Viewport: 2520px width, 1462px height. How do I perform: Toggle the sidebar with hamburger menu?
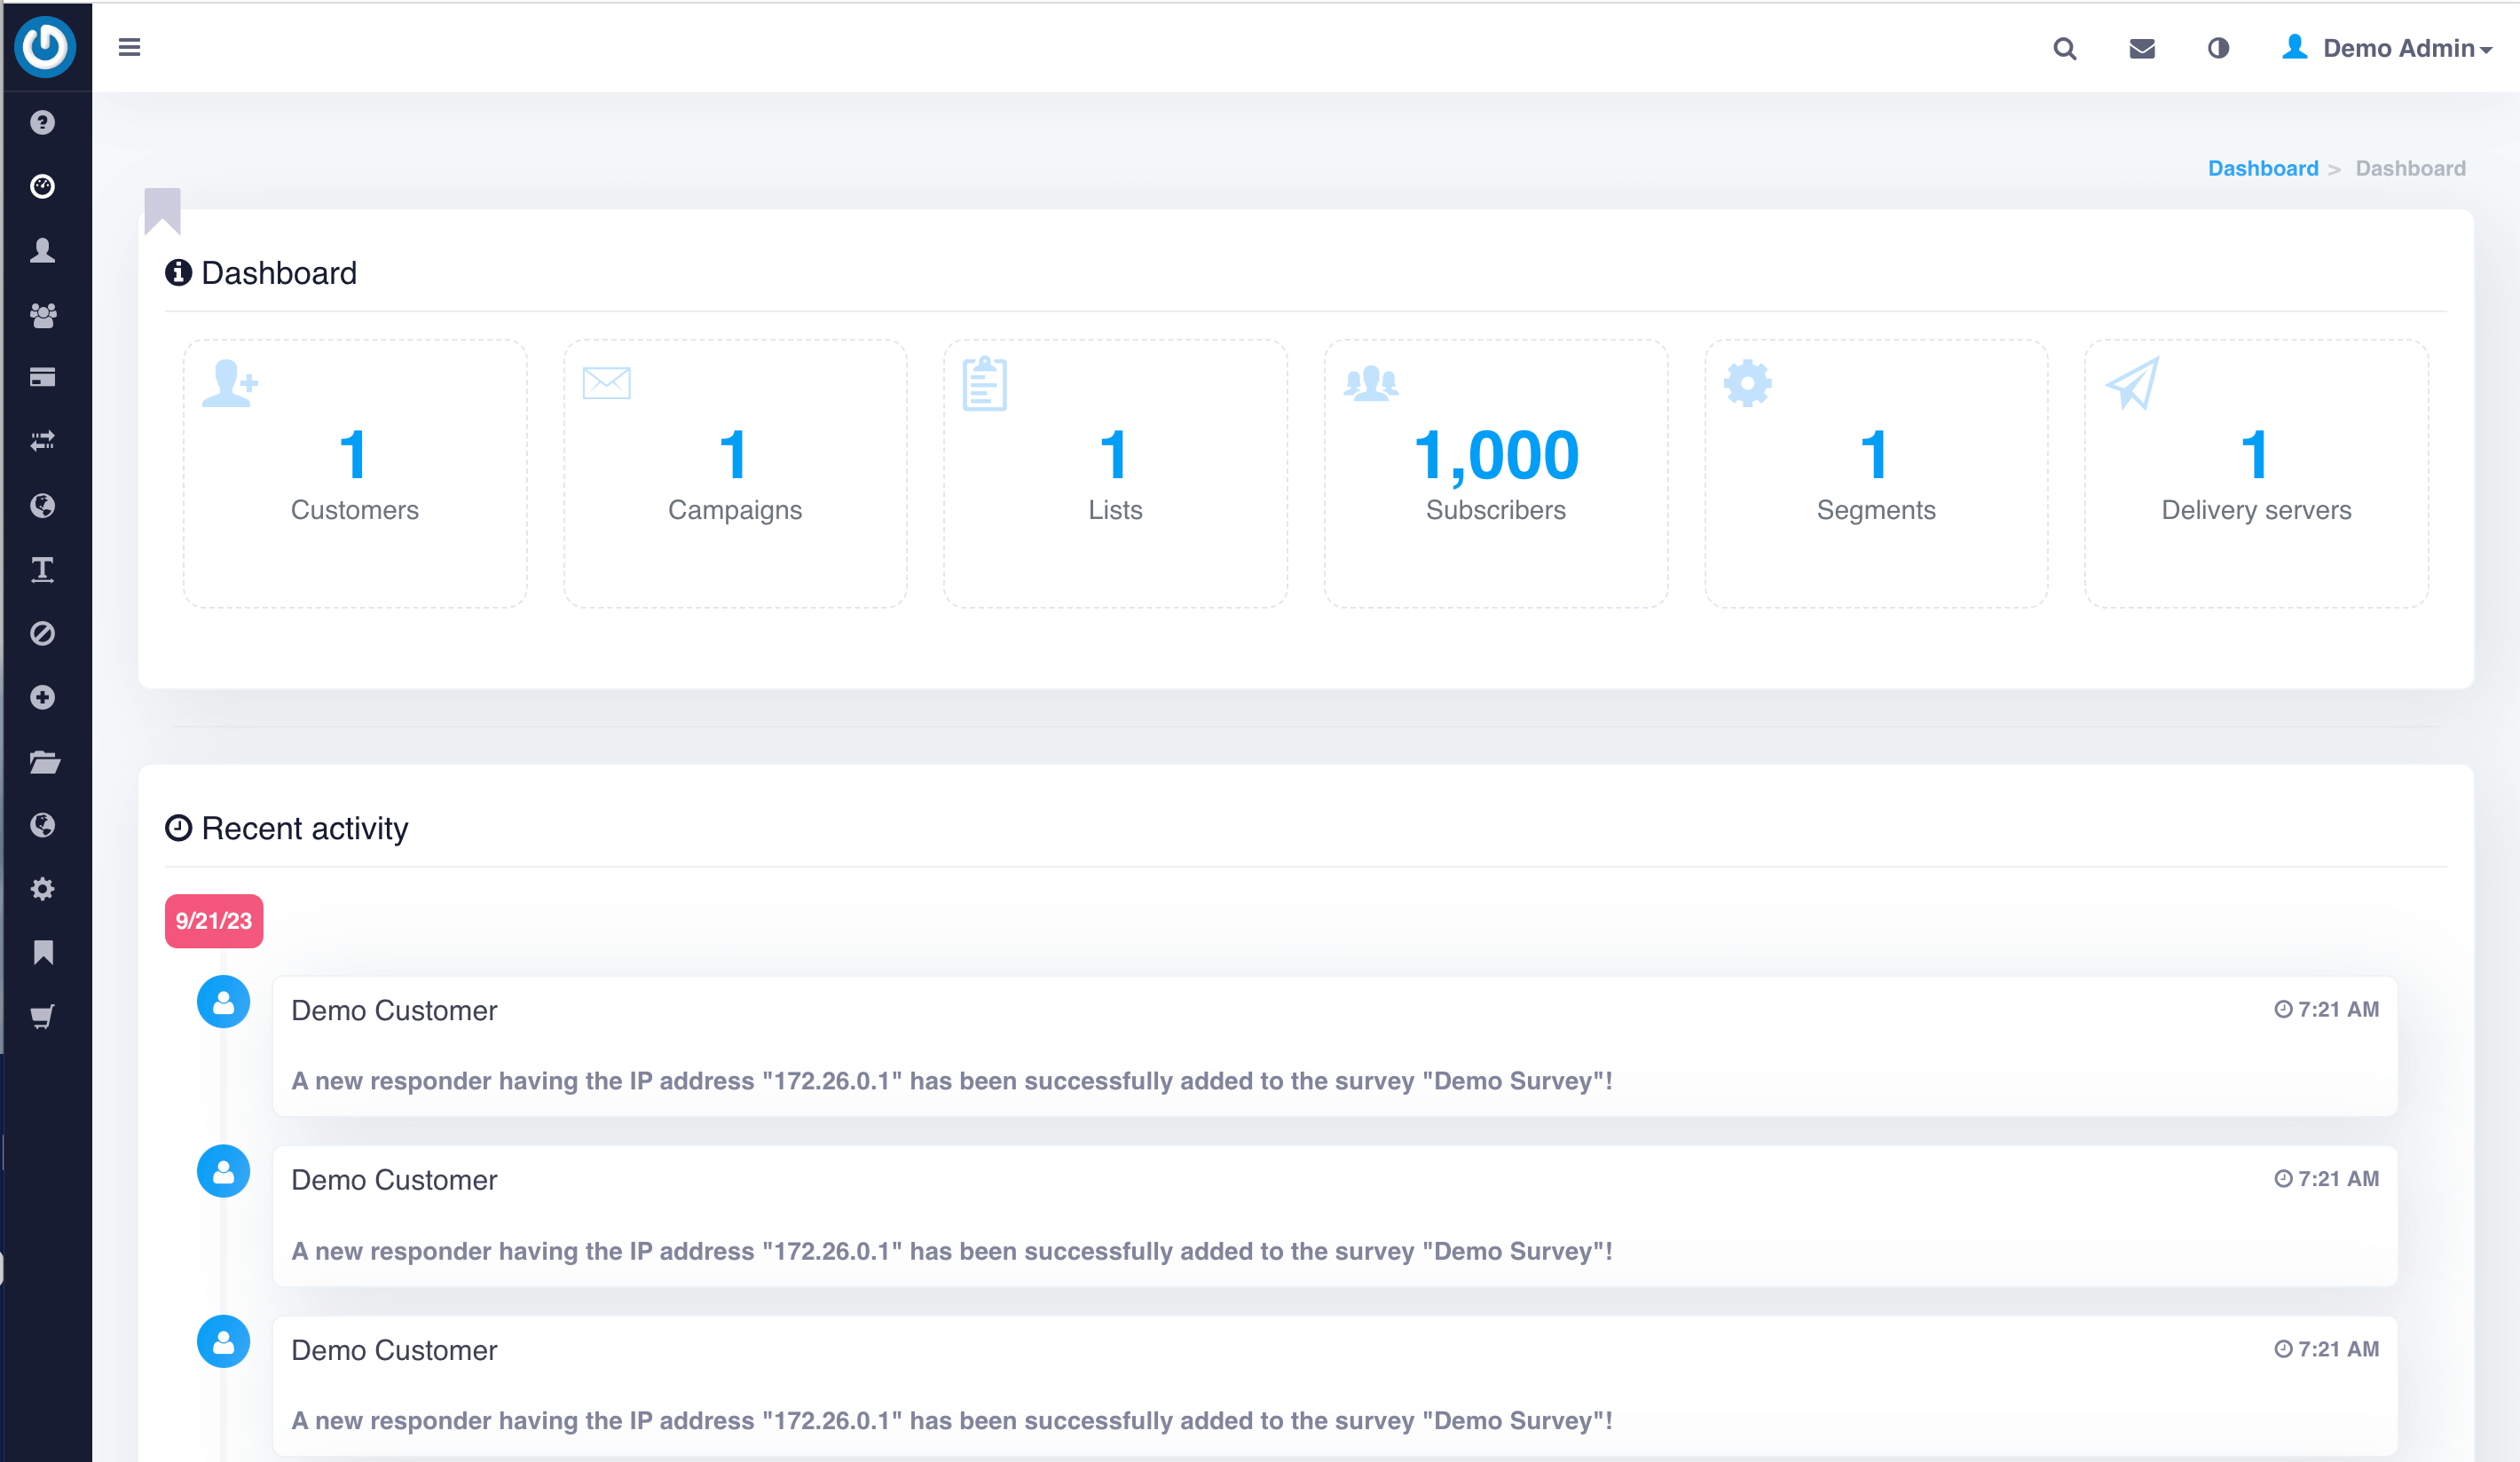(129, 47)
